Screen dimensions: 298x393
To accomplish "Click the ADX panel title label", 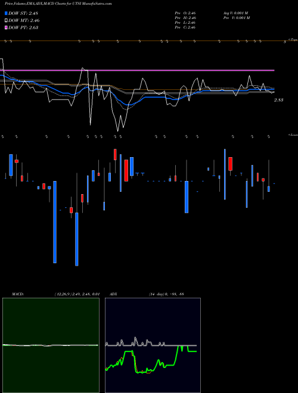I will click(113, 294).
